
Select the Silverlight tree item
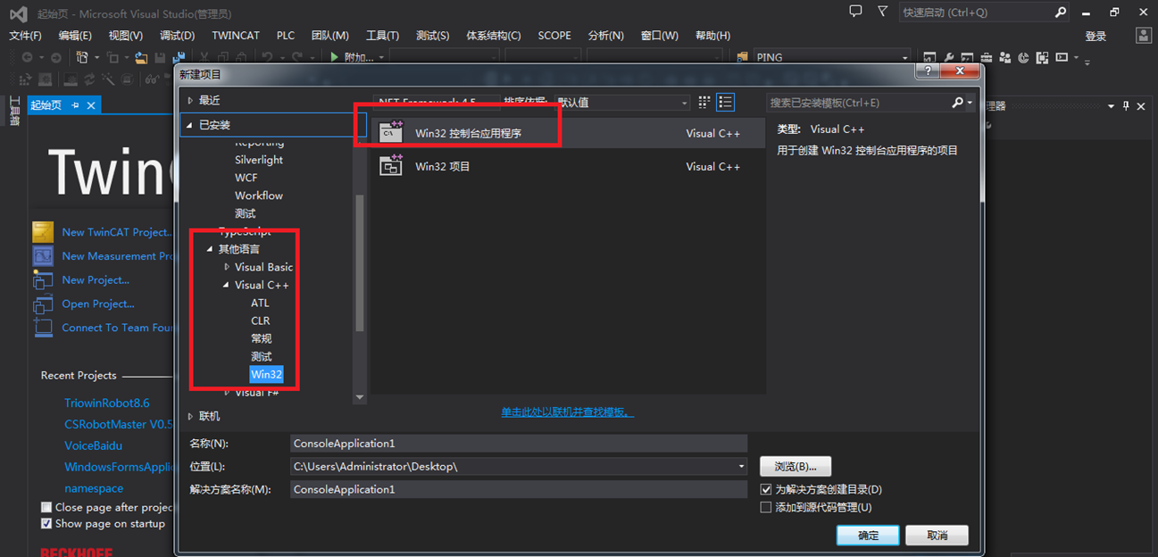pyautogui.click(x=259, y=160)
